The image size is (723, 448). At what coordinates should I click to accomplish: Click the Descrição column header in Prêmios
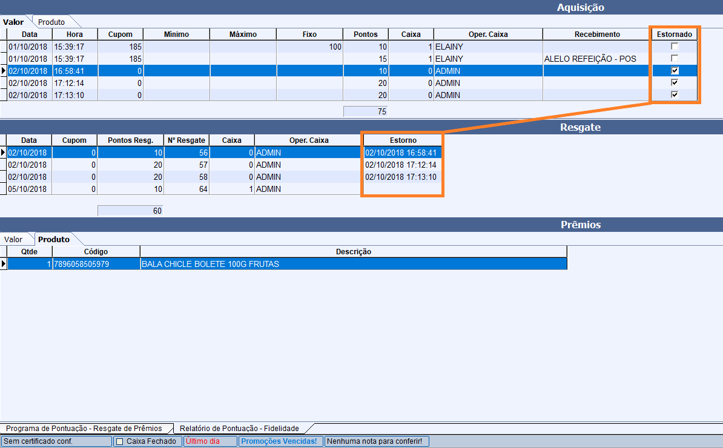click(x=353, y=252)
